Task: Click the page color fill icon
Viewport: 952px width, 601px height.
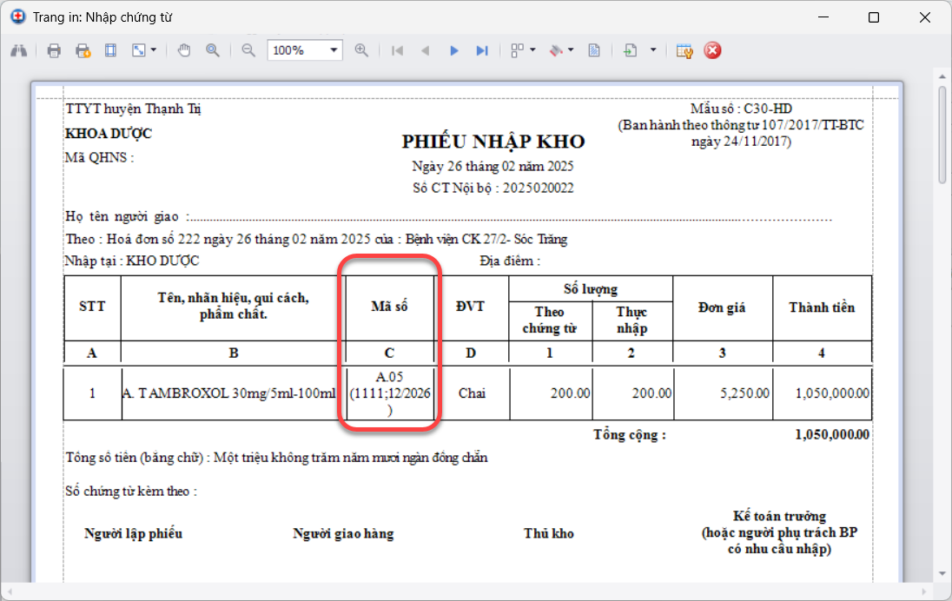Action: tap(556, 50)
